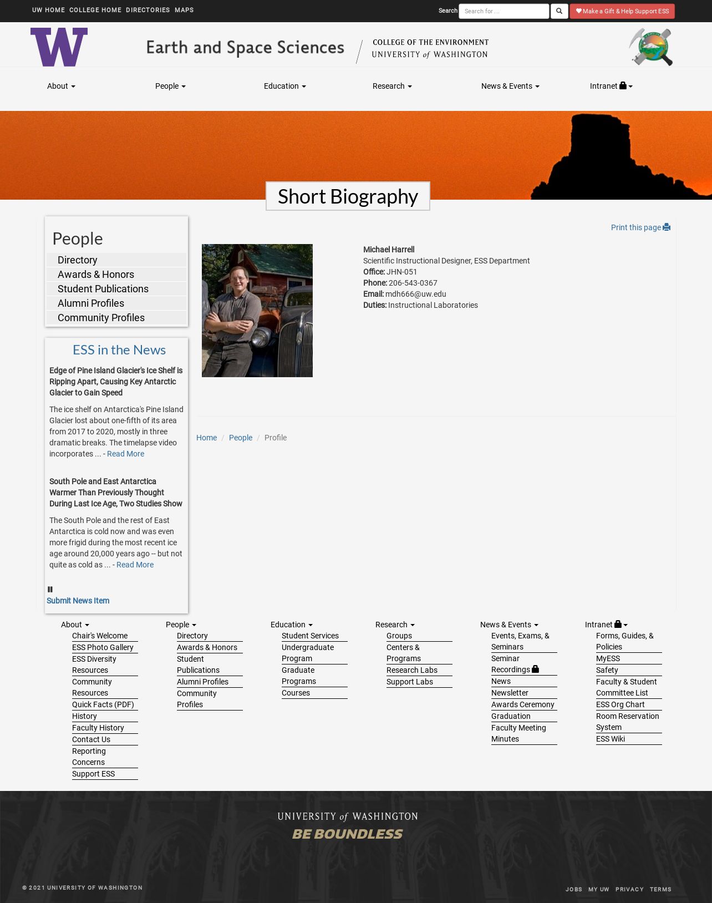Open the Pine Island Glacier news headline
The width and height of the screenshot is (712, 903).
coord(116,382)
